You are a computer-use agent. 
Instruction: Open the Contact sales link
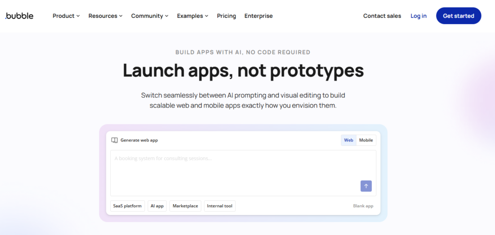tap(382, 16)
